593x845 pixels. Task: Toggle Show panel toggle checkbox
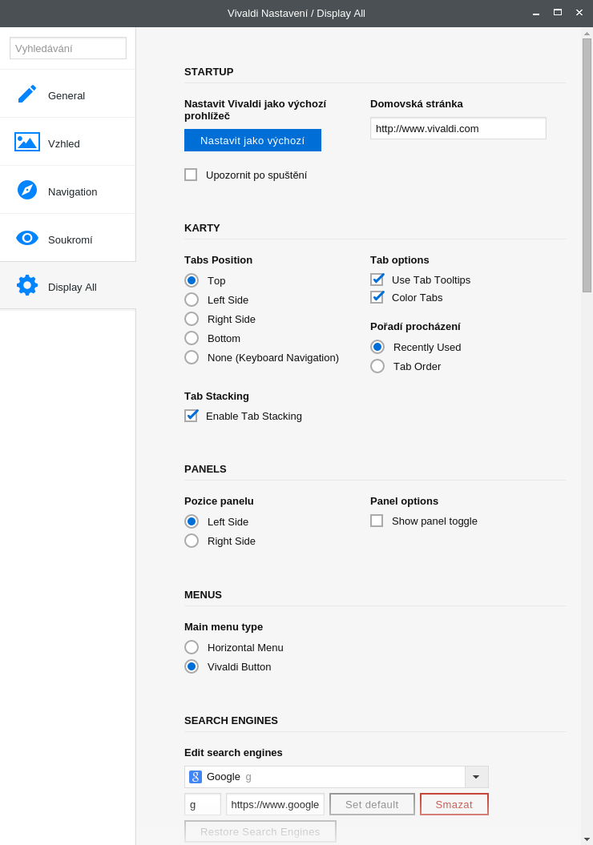[377, 521]
